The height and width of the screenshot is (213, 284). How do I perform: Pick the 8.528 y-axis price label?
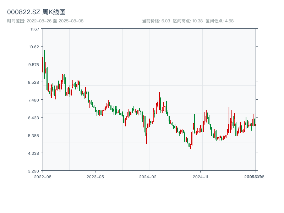click(x=35, y=82)
